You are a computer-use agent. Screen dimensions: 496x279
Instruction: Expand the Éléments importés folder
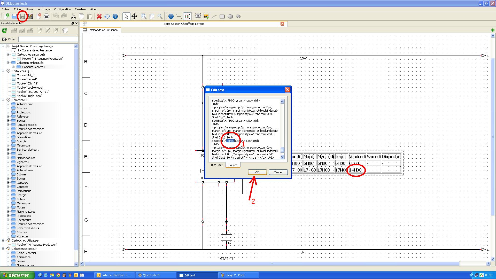[13, 67]
